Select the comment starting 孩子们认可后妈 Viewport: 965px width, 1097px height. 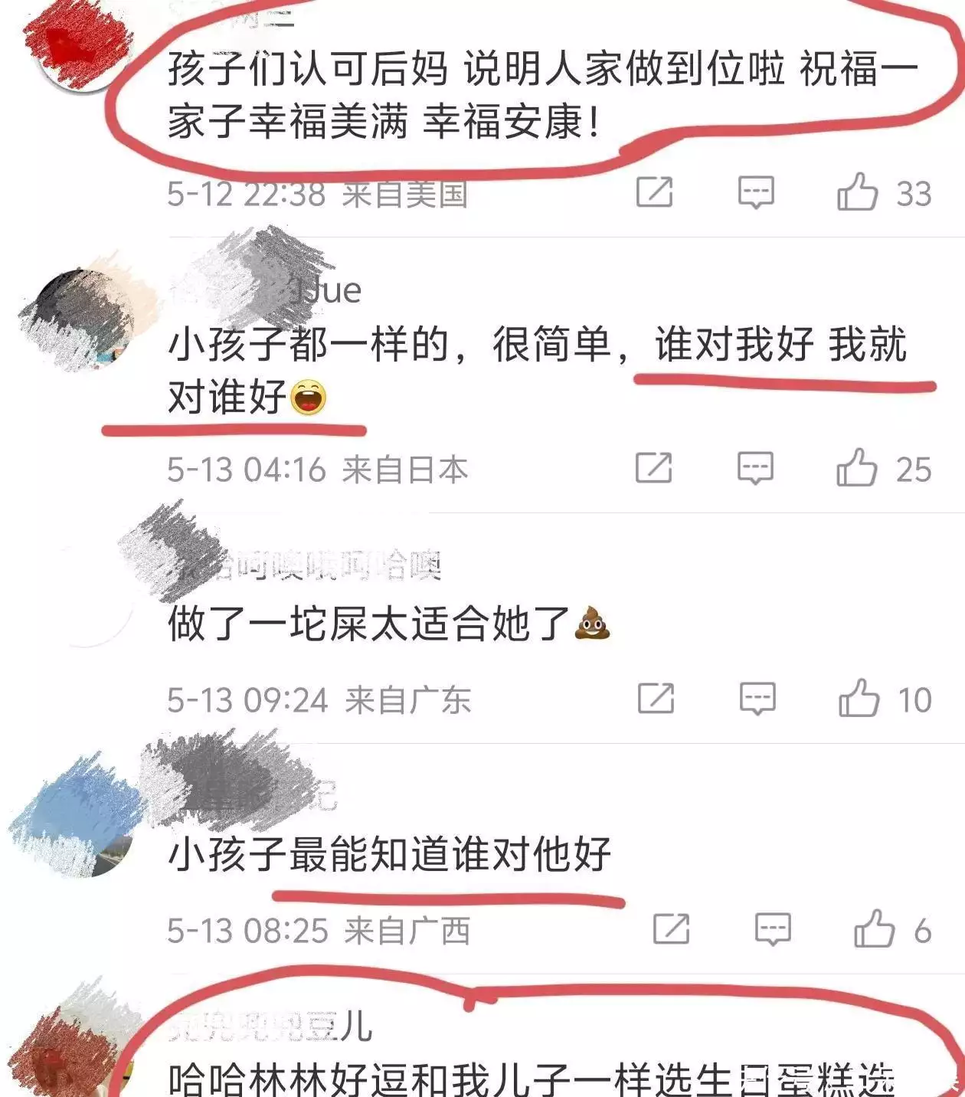coord(542,95)
